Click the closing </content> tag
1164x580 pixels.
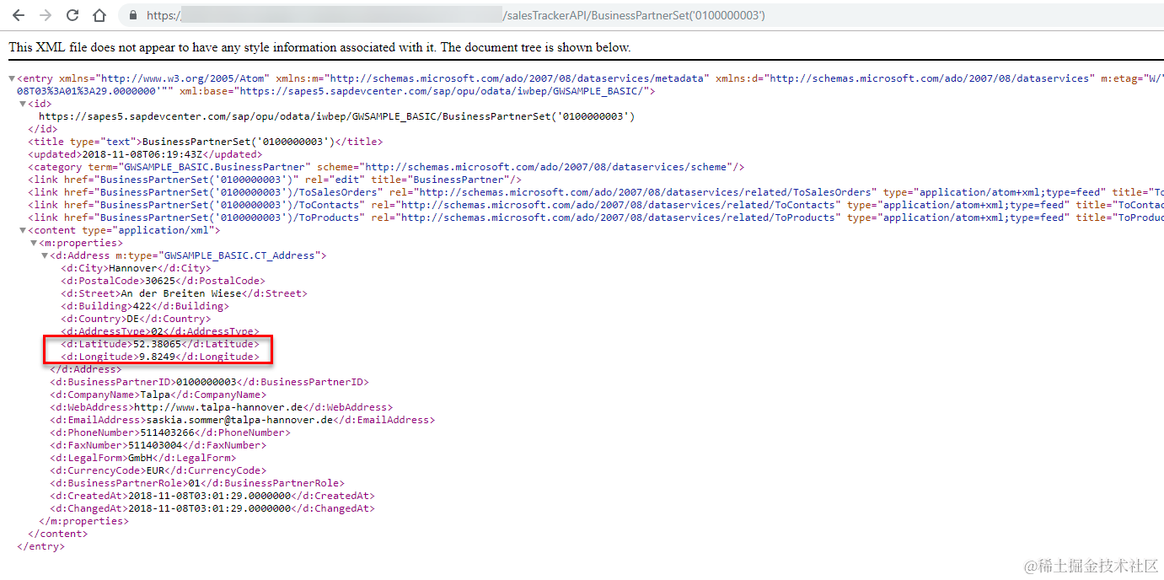57,534
